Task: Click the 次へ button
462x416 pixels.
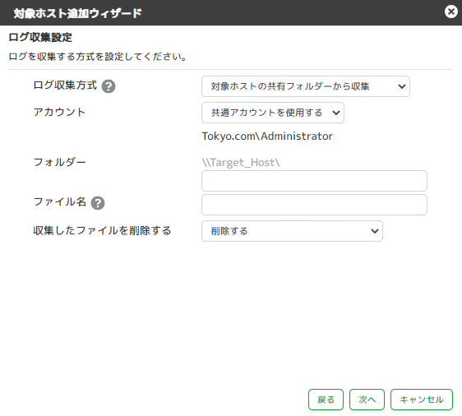Action: pyautogui.click(x=367, y=400)
